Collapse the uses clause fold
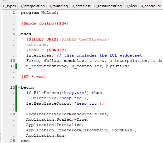Screen dimensions: 163x143 pos(19,34)
